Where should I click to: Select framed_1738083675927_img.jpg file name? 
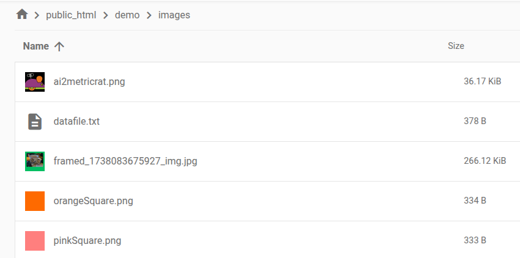[x=125, y=161]
